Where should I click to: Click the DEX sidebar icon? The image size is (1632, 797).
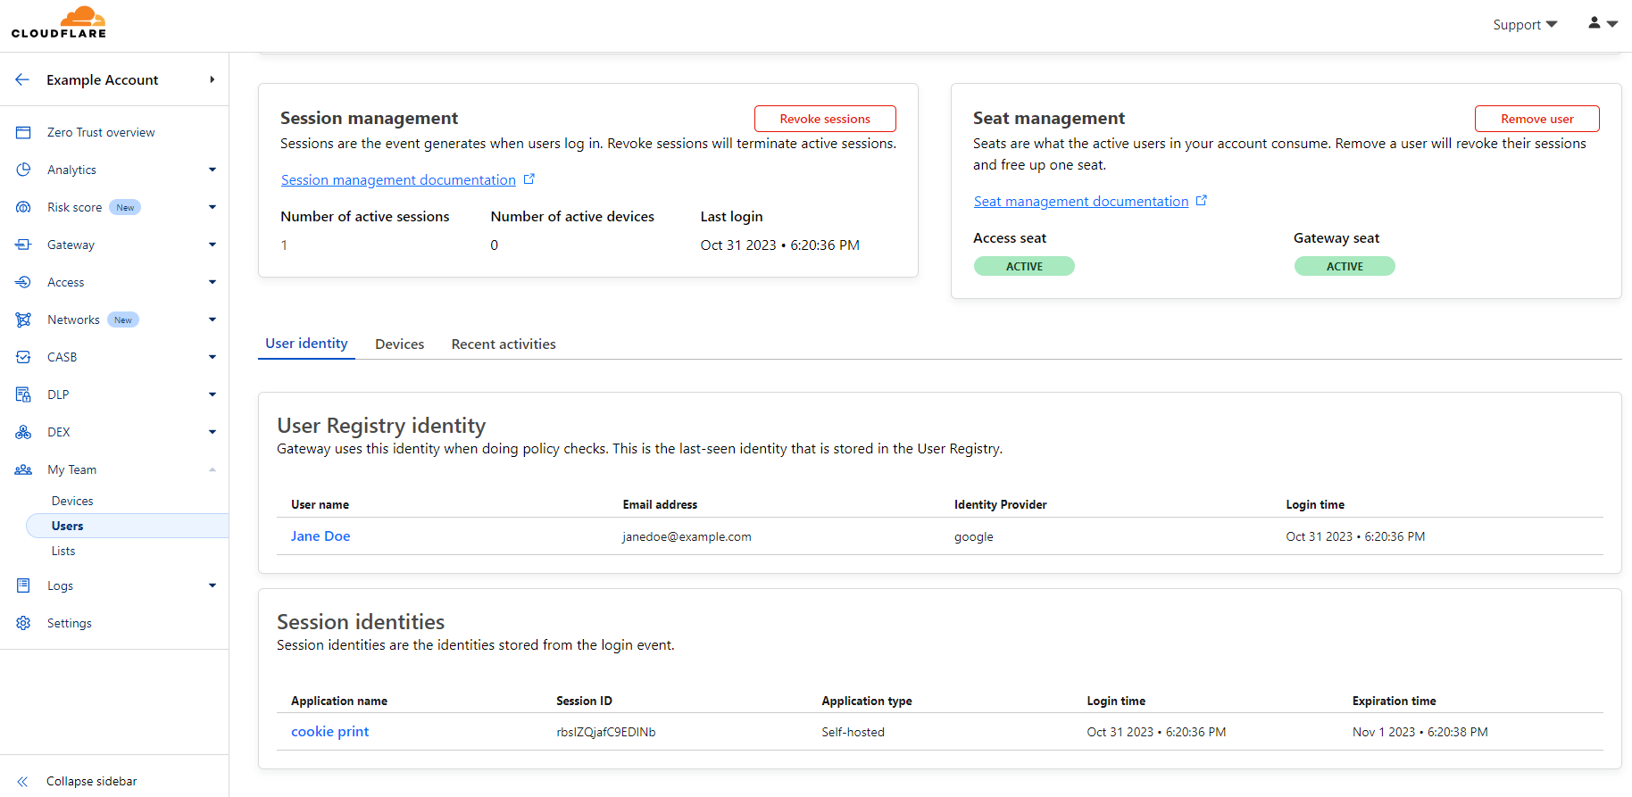click(23, 432)
